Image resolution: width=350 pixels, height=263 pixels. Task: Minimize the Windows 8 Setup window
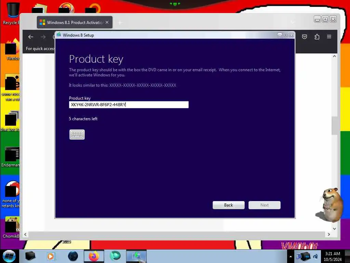[280, 35]
